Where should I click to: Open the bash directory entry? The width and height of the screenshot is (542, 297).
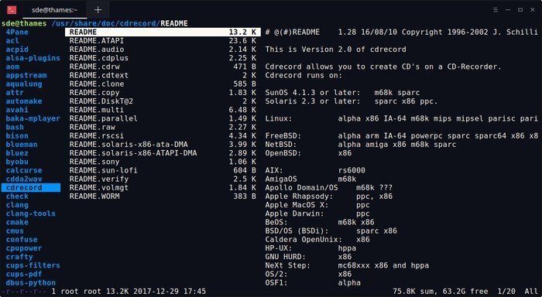(x=15, y=127)
